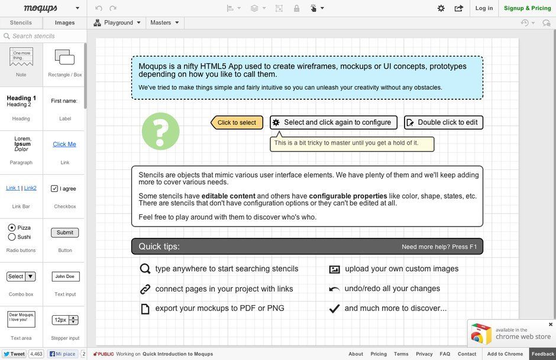Open settings gear in top bar

441,8
